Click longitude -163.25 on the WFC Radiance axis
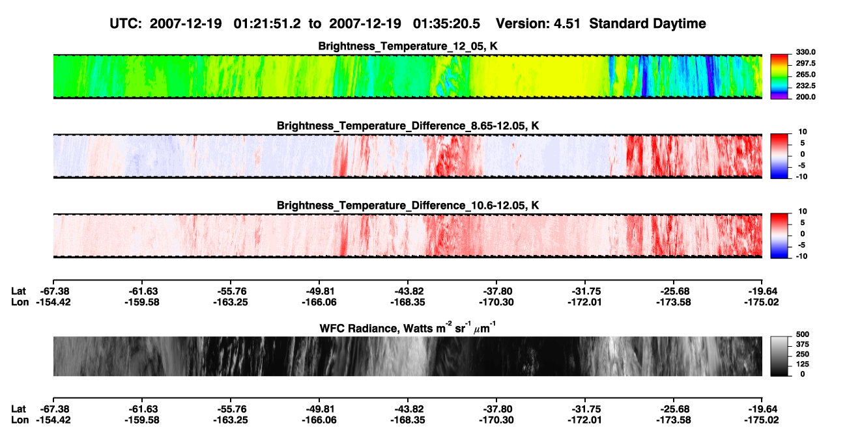This screenshot has width=847, height=434. pos(230,419)
